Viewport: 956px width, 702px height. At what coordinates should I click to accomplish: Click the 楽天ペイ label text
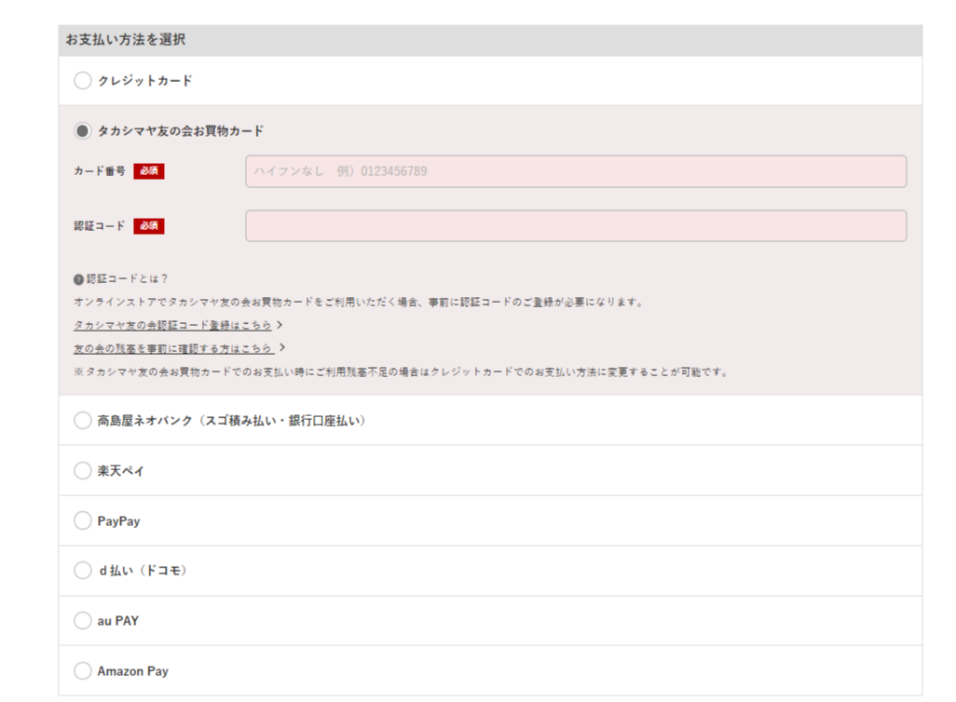[x=121, y=471]
